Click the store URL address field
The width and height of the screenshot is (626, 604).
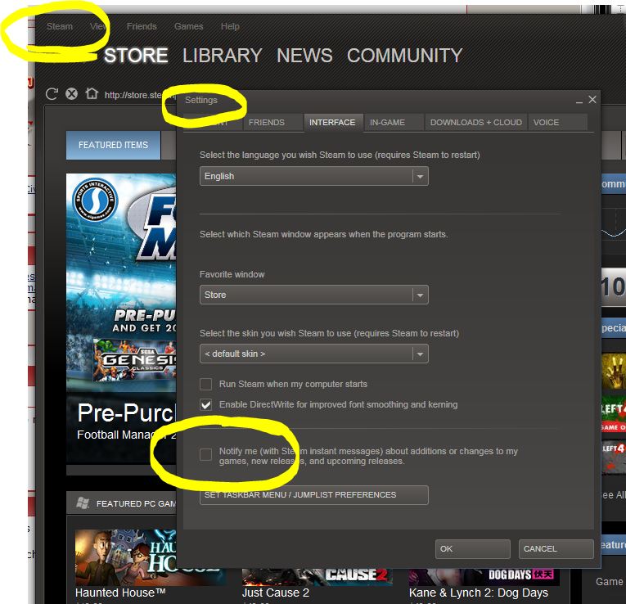[139, 95]
